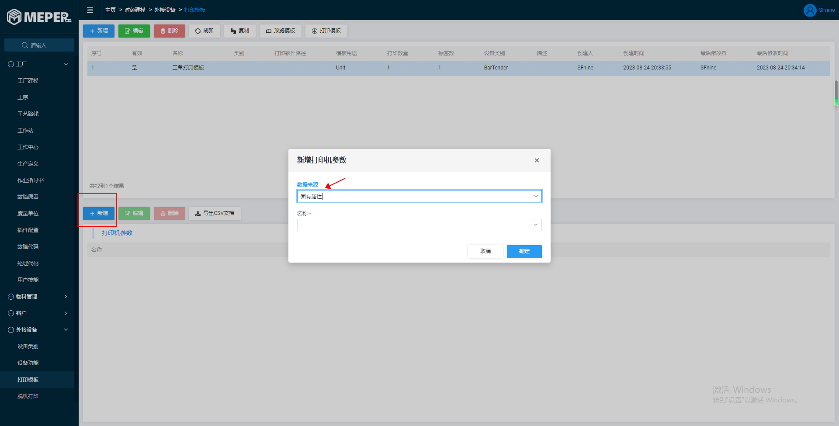The height and width of the screenshot is (426, 839).
Task: Open 故障代码 in sidebar
Action: click(x=28, y=246)
